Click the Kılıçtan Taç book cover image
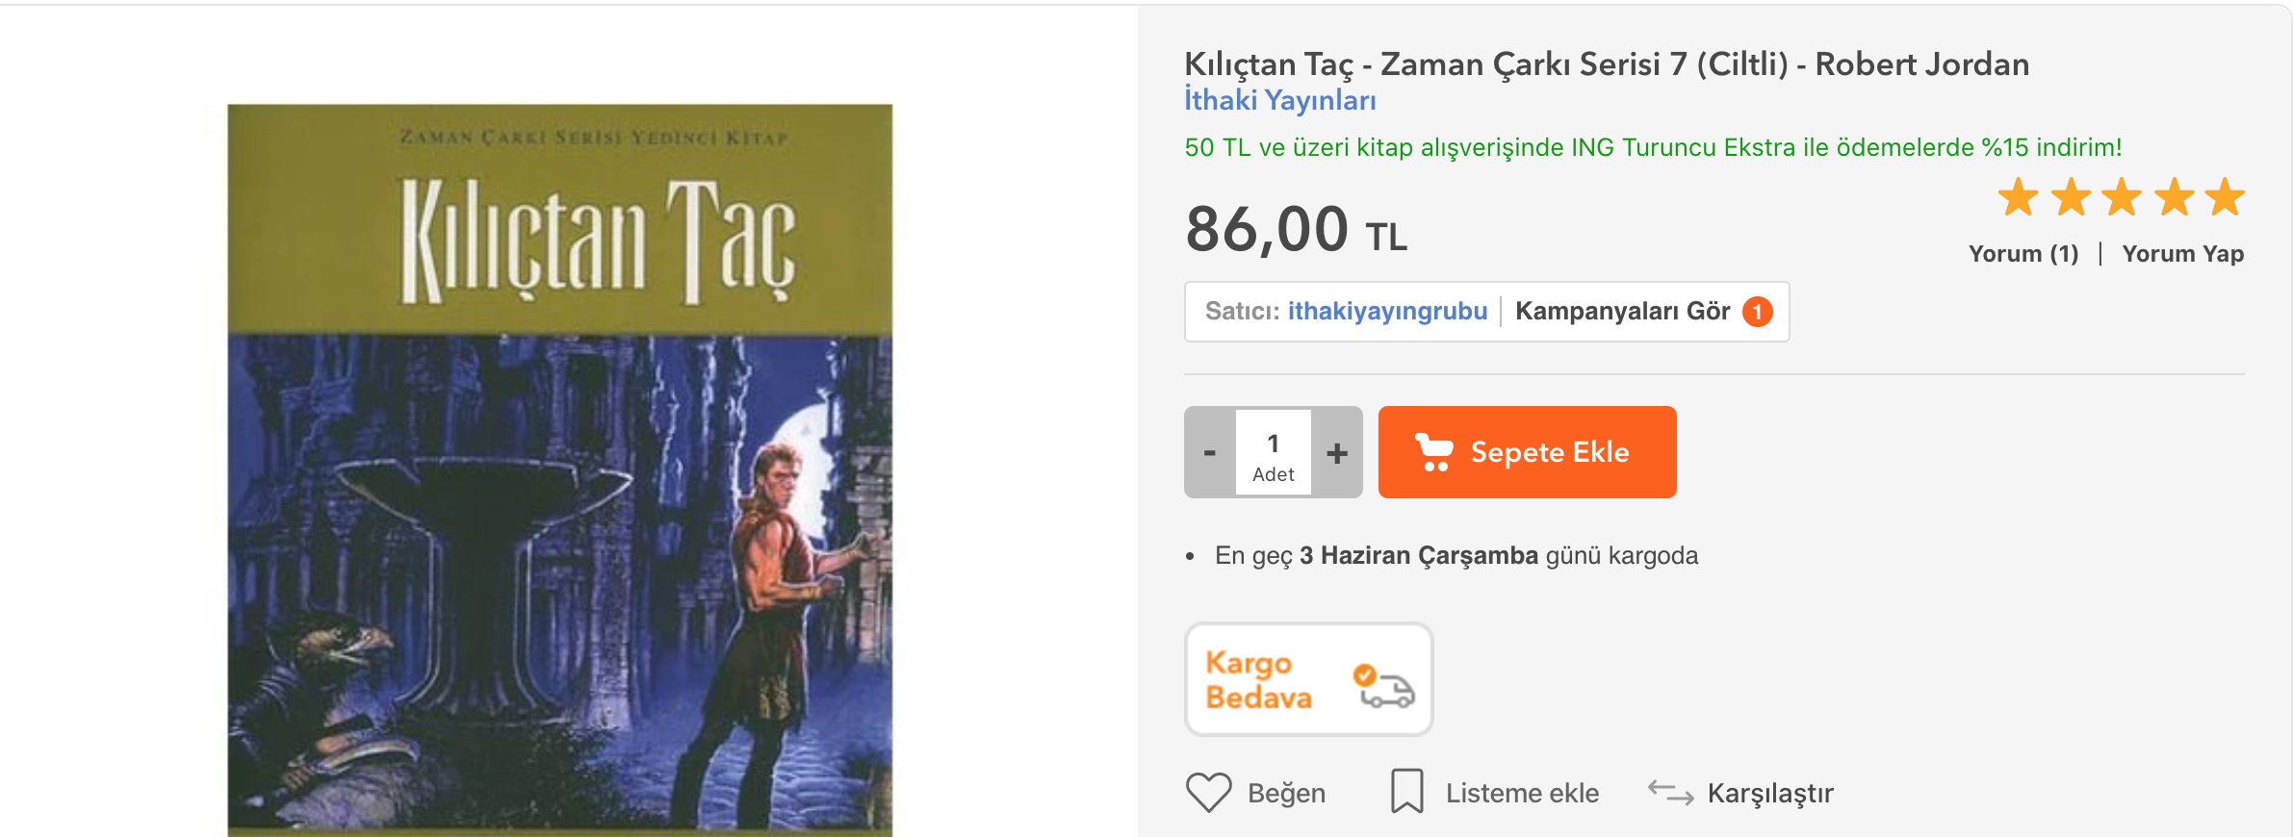 pyautogui.click(x=559, y=470)
